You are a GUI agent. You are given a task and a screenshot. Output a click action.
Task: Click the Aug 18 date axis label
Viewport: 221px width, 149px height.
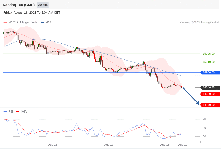[165, 145]
